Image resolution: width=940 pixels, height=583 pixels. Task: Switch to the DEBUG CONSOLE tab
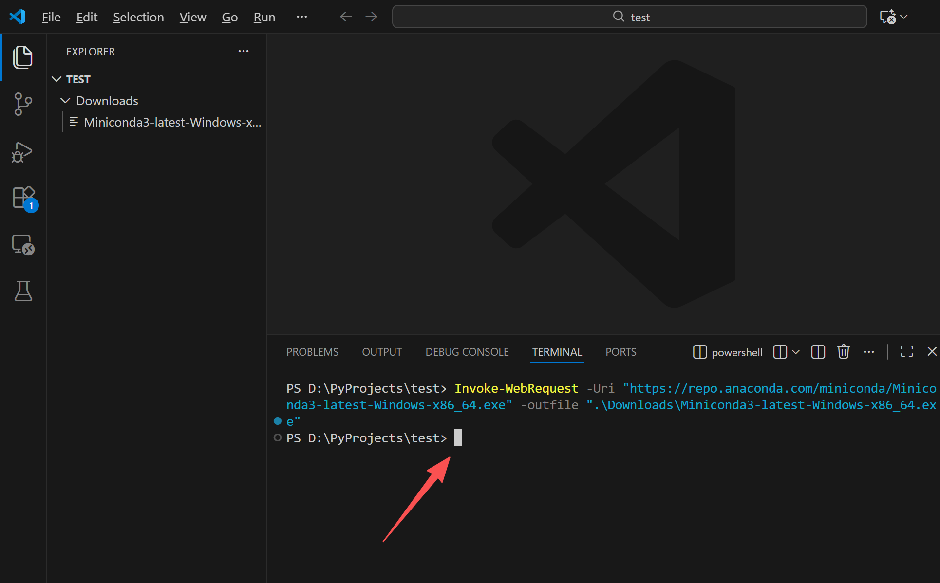467,352
